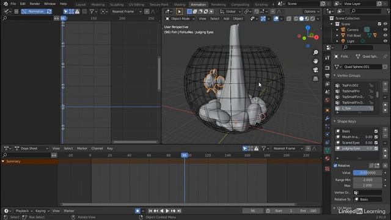
Task: Click the pin icon in the properties header
Action: 386,57
